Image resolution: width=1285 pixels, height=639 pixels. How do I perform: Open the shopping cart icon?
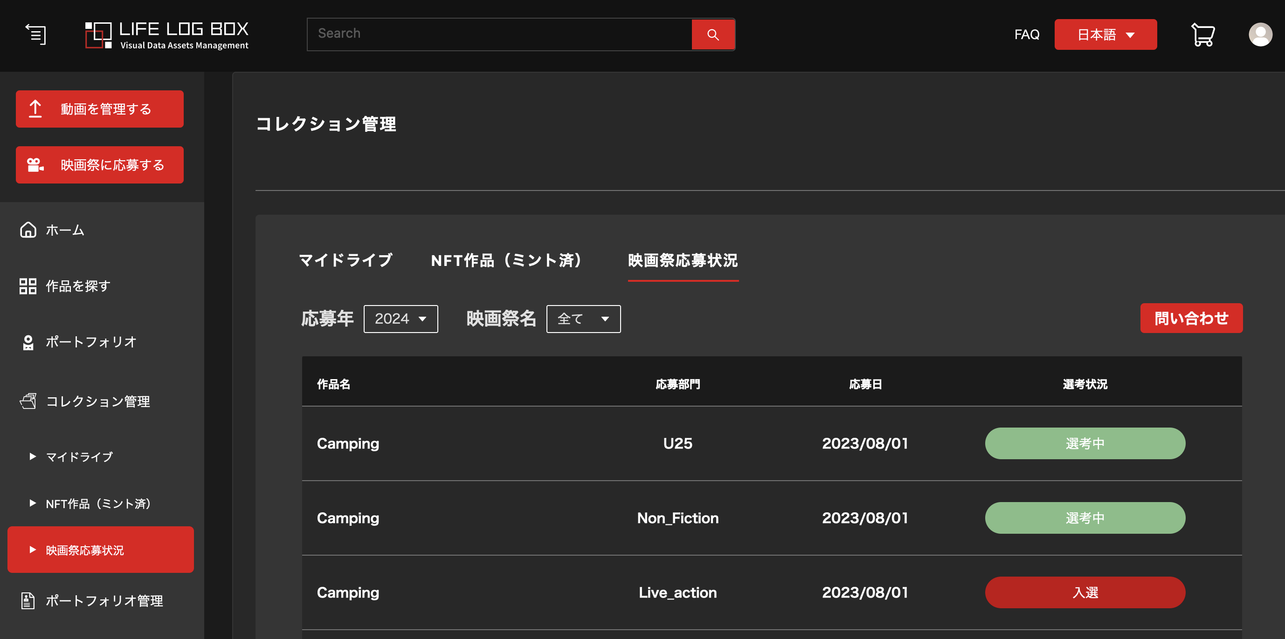1202,34
